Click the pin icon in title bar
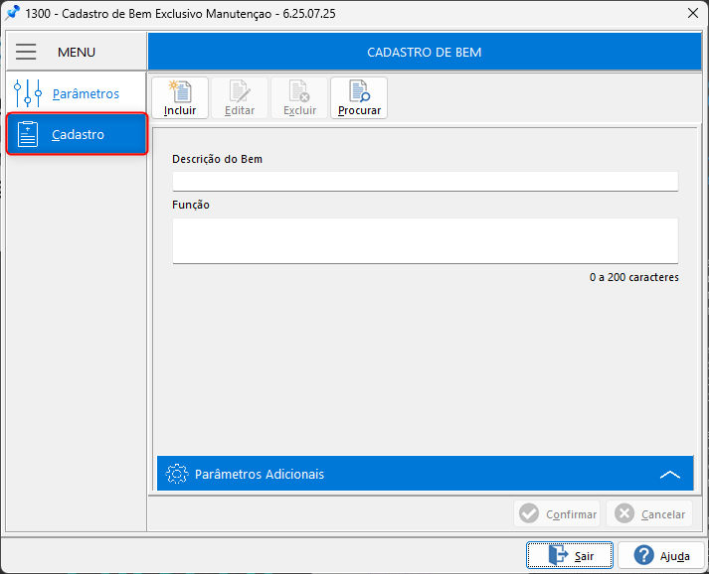The width and height of the screenshot is (709, 574). coord(13,13)
